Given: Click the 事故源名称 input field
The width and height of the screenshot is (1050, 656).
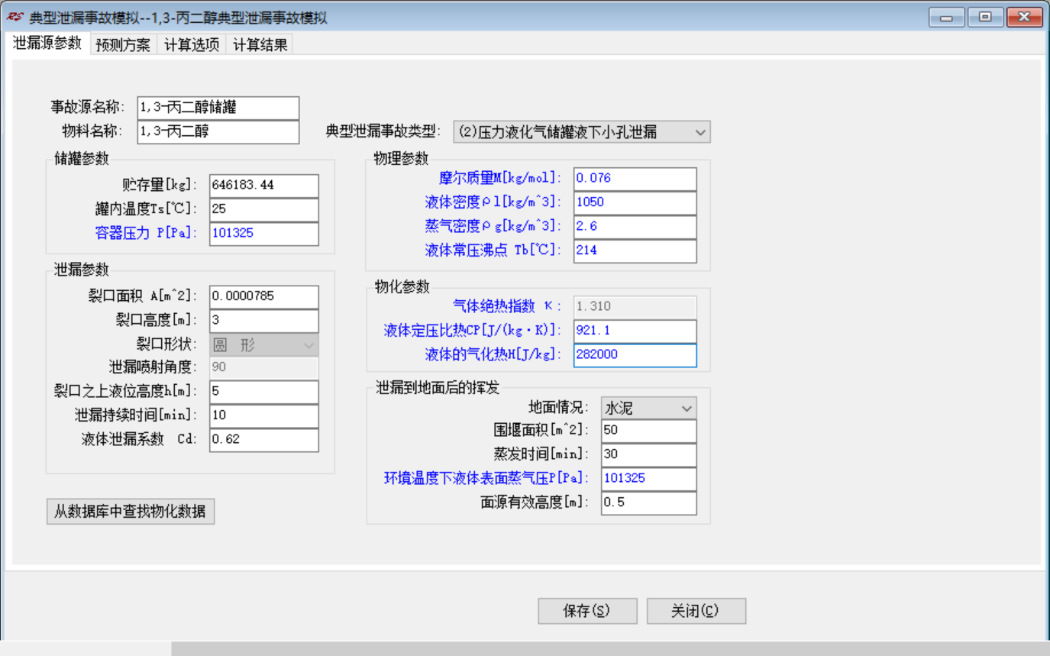Looking at the screenshot, I should click(218, 108).
